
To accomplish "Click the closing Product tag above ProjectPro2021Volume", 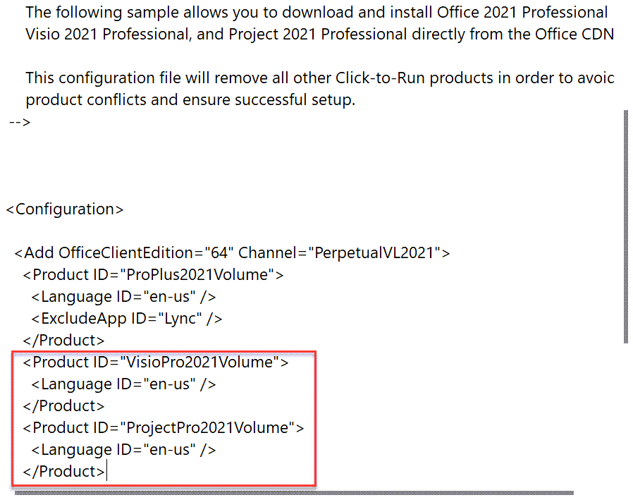I will (63, 406).
